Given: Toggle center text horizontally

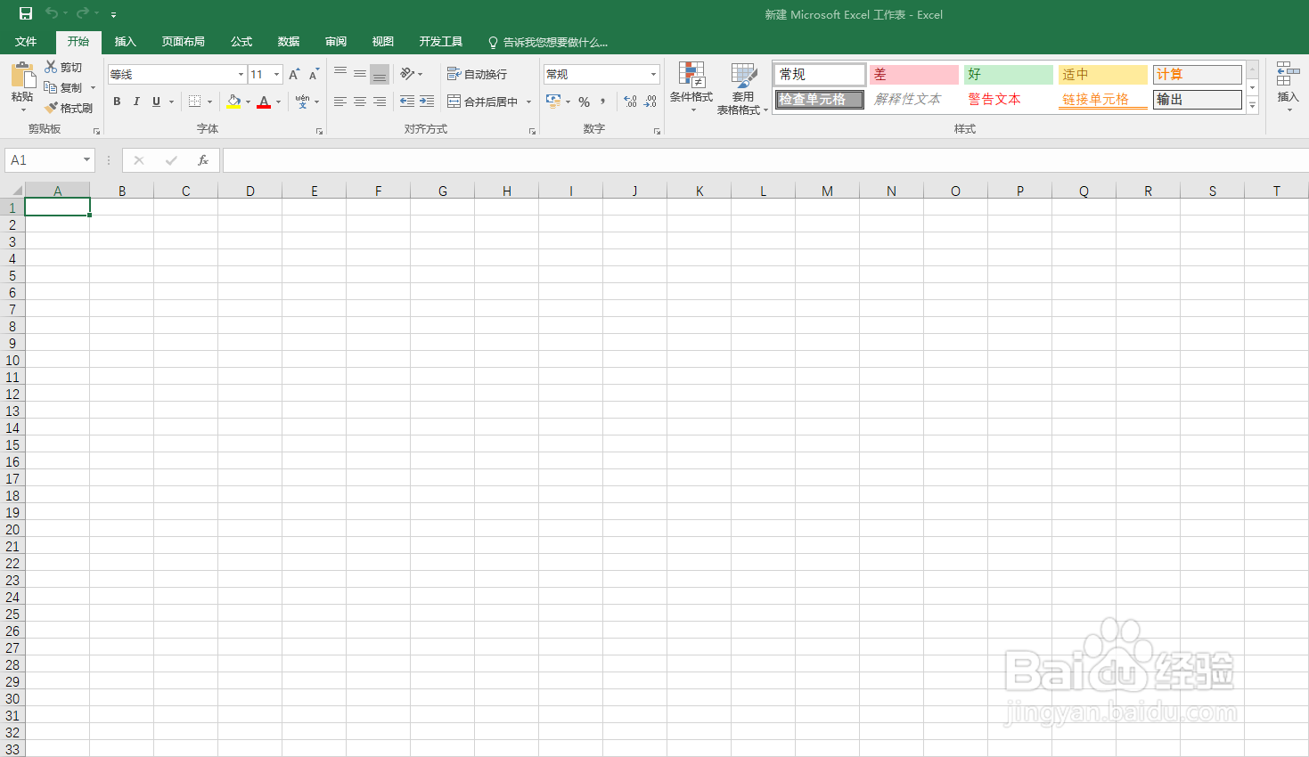Looking at the screenshot, I should tap(360, 102).
